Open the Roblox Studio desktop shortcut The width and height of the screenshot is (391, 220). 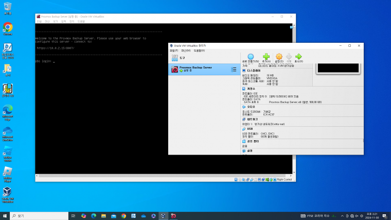tap(8, 154)
